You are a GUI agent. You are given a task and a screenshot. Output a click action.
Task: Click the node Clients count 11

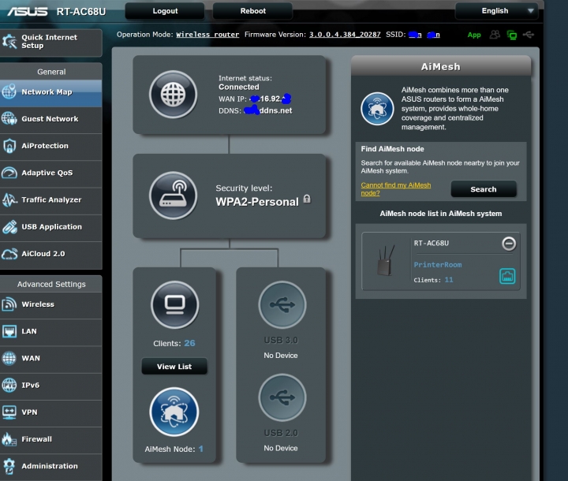[x=448, y=280]
